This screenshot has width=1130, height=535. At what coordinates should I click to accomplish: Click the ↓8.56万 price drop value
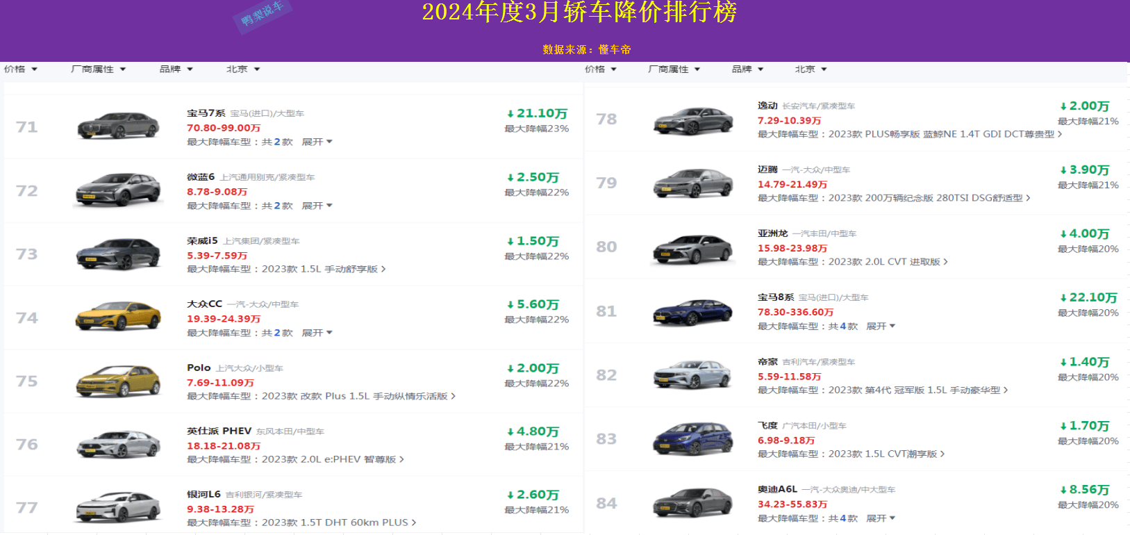[x=1084, y=490]
